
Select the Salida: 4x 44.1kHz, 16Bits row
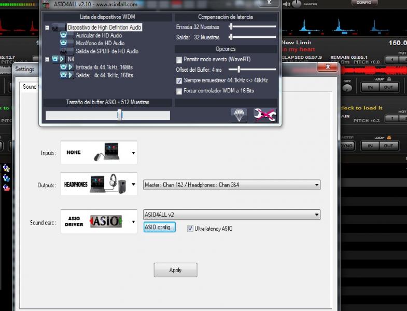(104, 75)
